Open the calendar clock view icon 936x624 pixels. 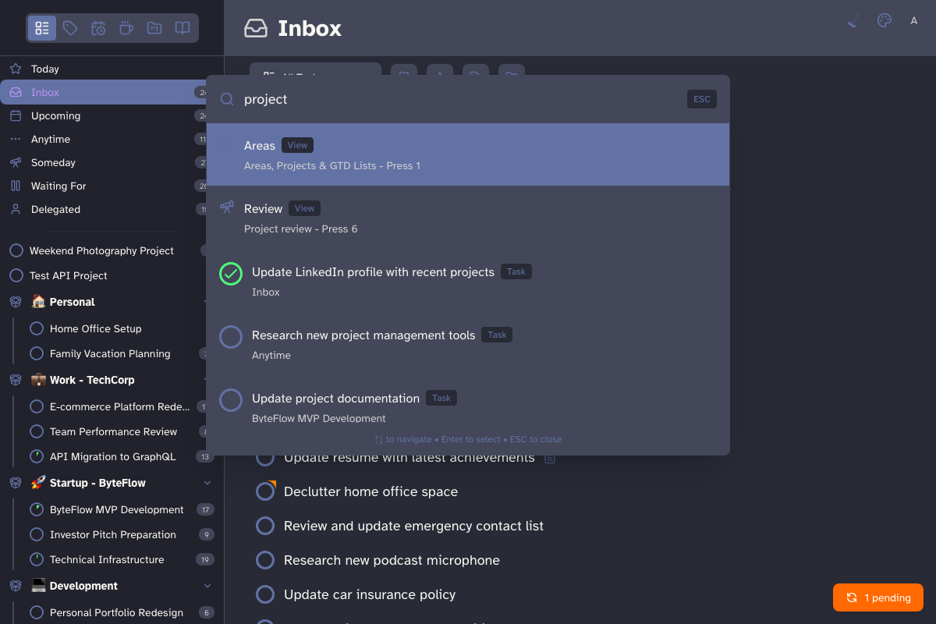(x=98, y=28)
